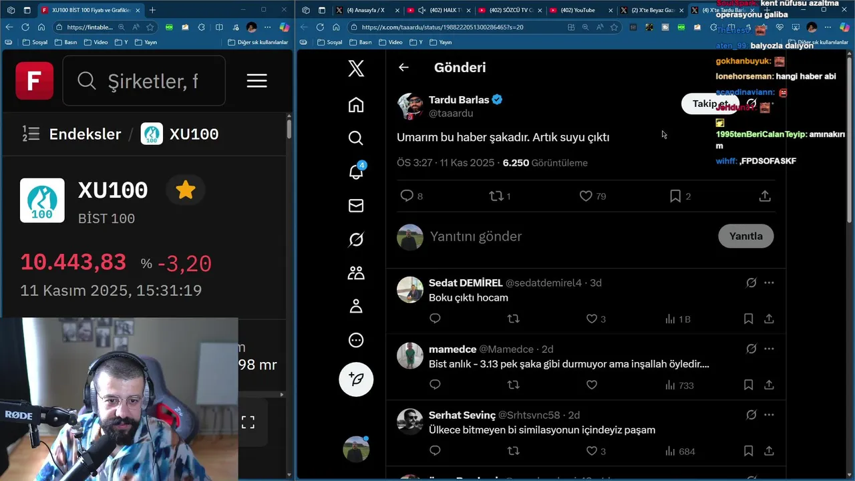Open profile person icon in sidebar
This screenshot has width=855, height=481.
click(356, 306)
